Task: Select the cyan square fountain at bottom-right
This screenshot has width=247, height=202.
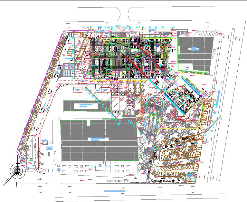Action: click(x=193, y=178)
